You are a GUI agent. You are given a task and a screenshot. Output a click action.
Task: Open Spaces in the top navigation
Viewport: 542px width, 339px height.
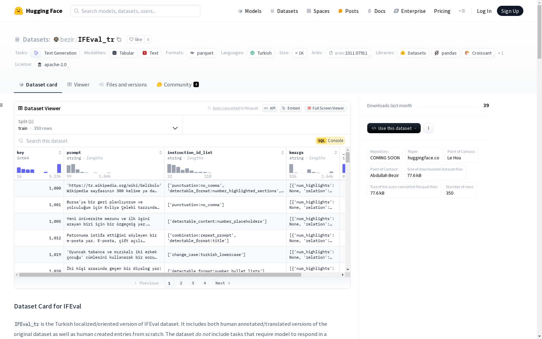pyautogui.click(x=318, y=11)
